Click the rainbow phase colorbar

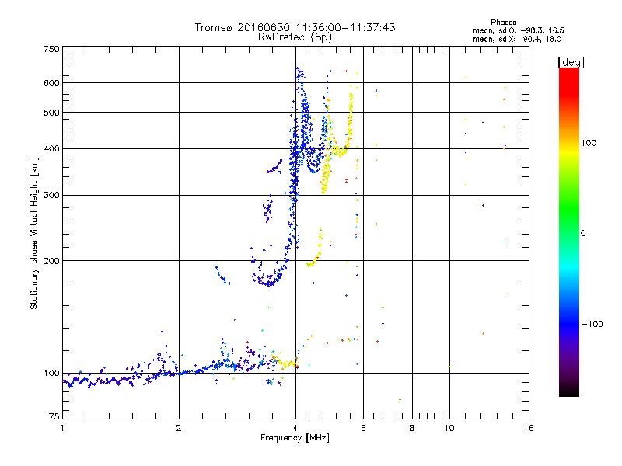569,232
